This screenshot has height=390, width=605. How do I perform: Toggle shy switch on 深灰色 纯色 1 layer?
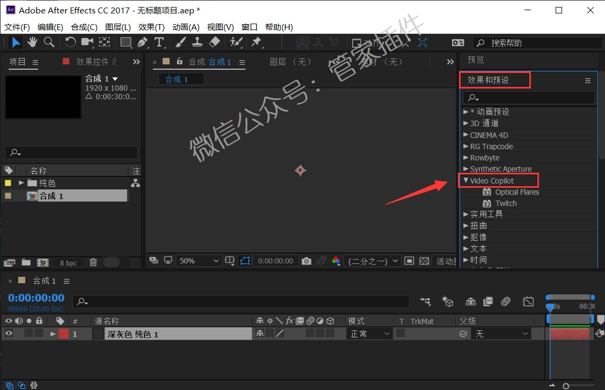tap(260, 333)
